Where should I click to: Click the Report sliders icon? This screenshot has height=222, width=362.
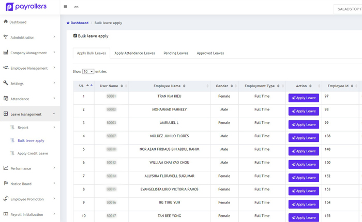click(12, 127)
